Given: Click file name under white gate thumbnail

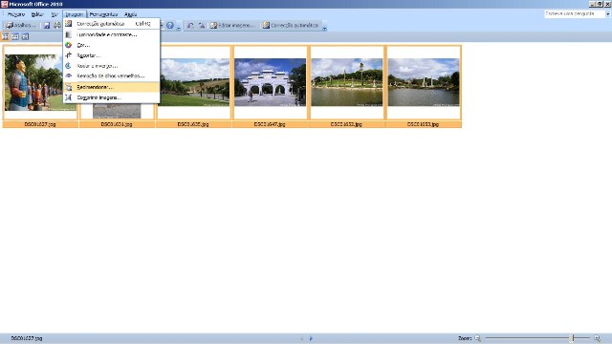Looking at the screenshot, I should tap(270, 124).
